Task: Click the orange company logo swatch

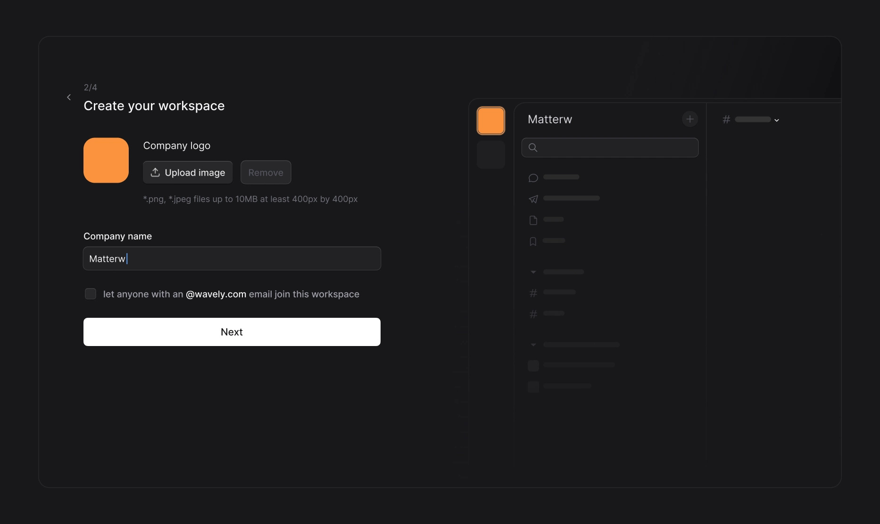Action: click(106, 160)
